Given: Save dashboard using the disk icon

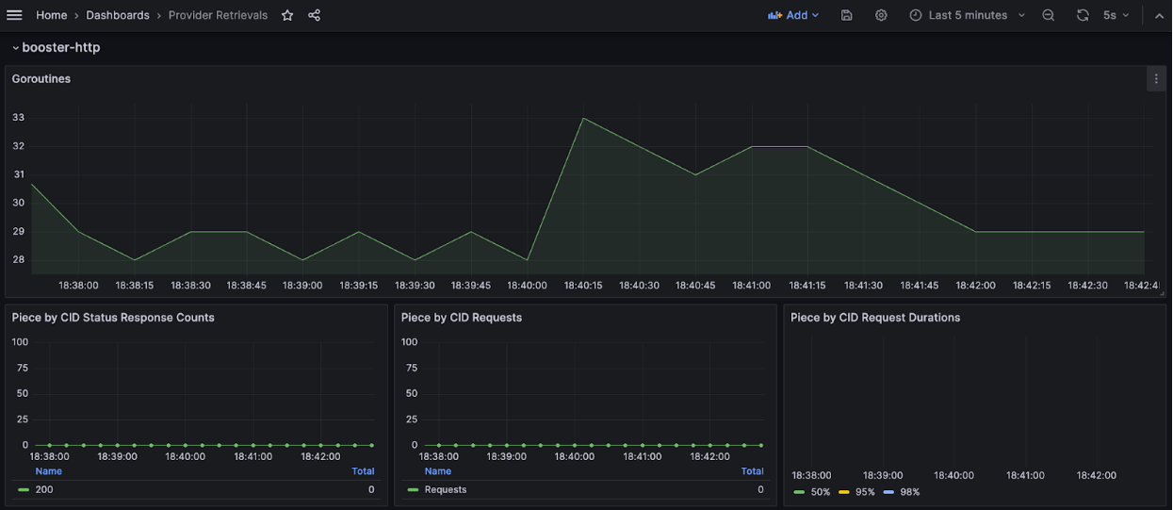Looking at the screenshot, I should pyautogui.click(x=847, y=15).
